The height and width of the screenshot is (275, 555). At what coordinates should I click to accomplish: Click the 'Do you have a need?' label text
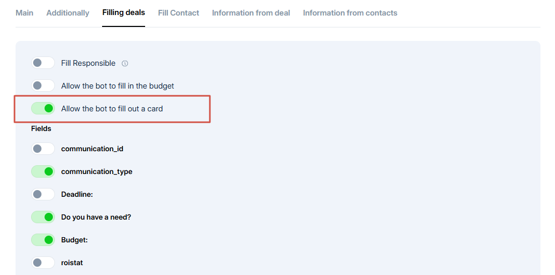point(96,217)
